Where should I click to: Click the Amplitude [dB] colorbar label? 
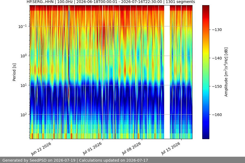226,72
